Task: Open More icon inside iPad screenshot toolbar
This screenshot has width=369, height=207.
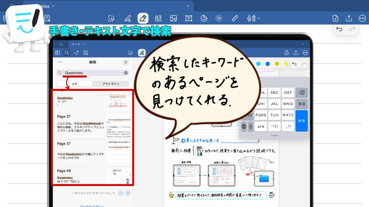Action: pos(305,53)
